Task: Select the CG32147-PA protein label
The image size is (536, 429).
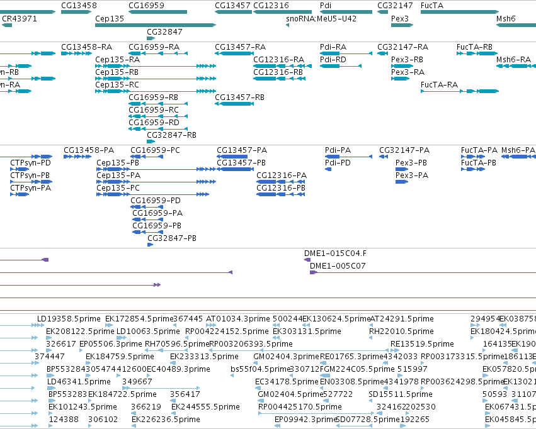Action: pos(404,150)
